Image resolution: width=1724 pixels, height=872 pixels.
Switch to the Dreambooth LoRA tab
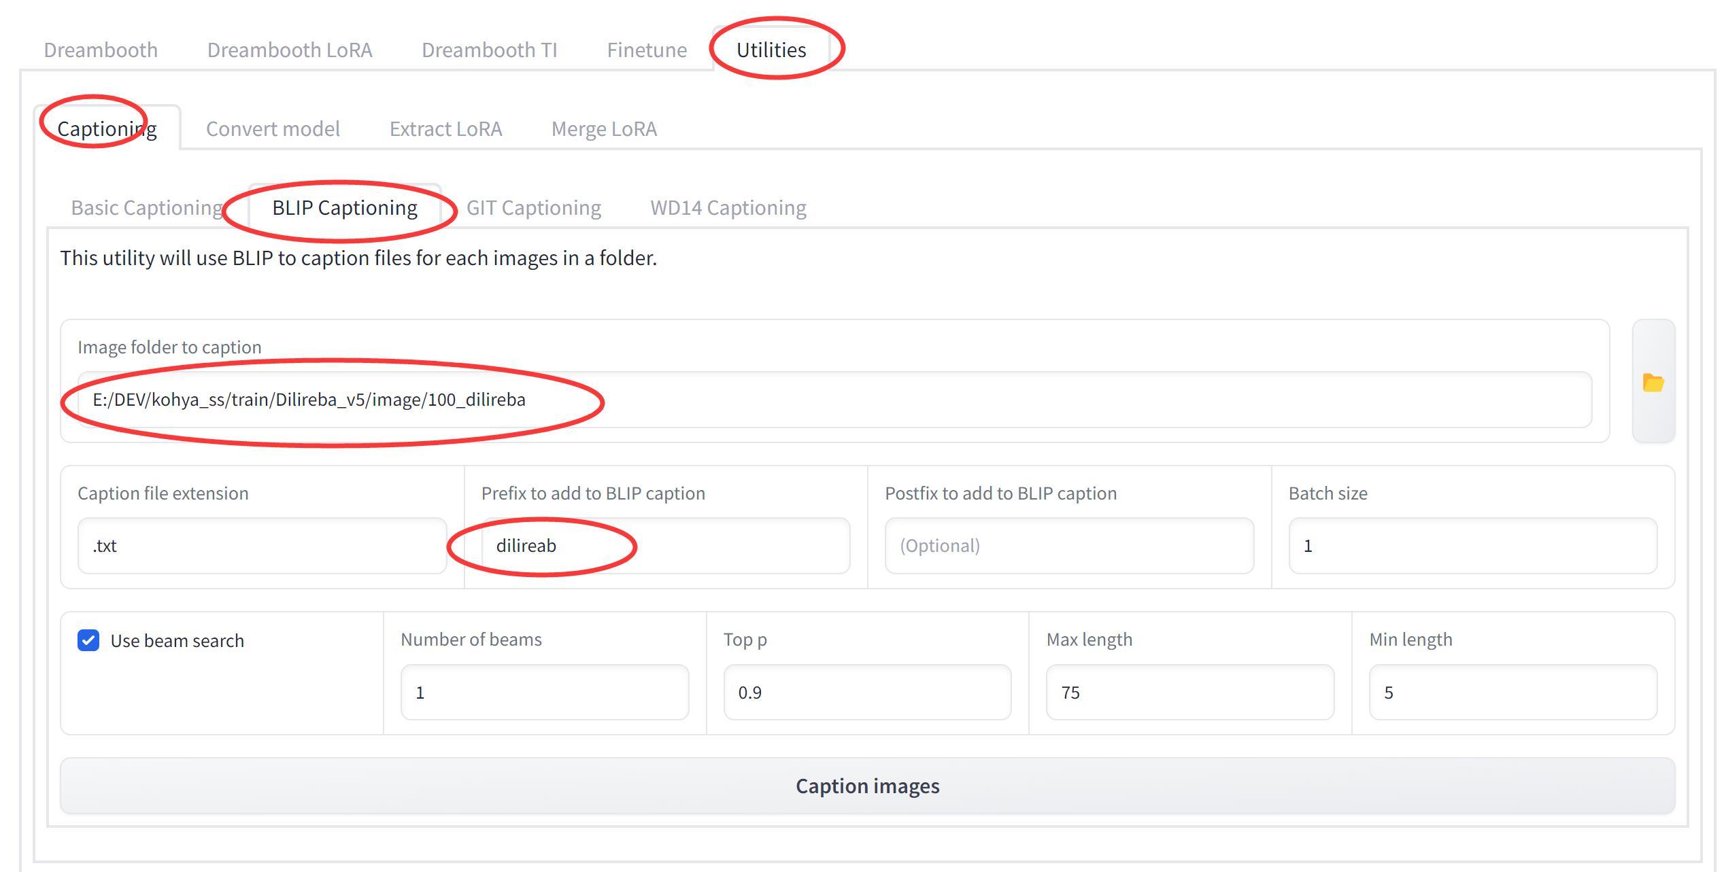(x=290, y=50)
